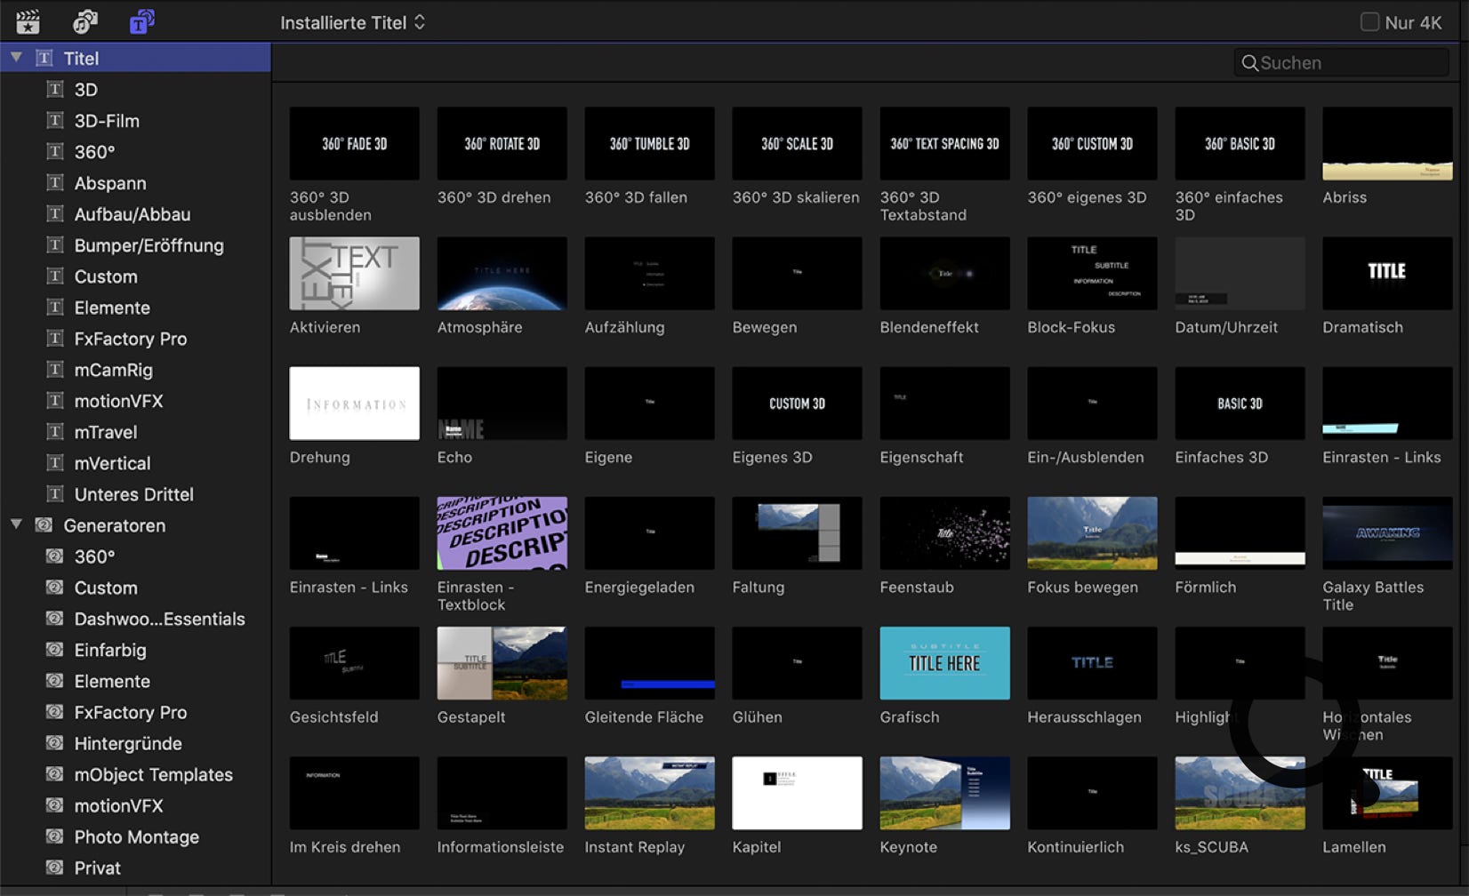Click the title icon beside Unteres Drittel
1469x896 pixels.
(x=55, y=494)
